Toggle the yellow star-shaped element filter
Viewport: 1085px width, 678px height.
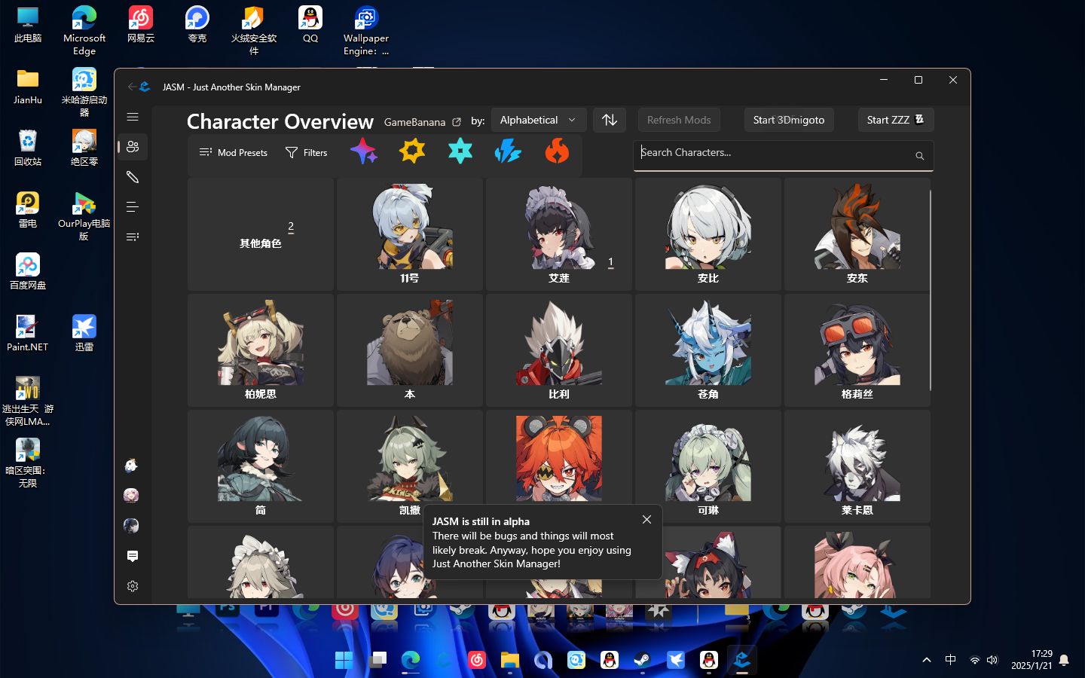click(x=412, y=152)
